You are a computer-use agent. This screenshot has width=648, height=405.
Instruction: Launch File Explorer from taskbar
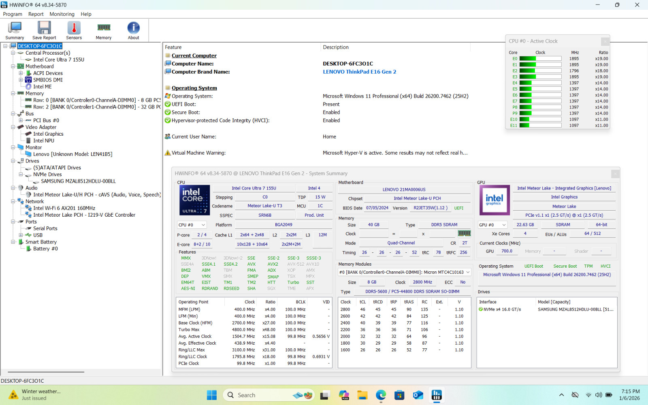362,395
